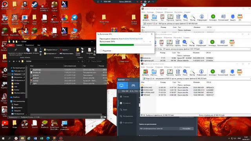Open Explorer address bar history dropdown
The height and width of the screenshot is (141, 251).
[x=78, y=61]
